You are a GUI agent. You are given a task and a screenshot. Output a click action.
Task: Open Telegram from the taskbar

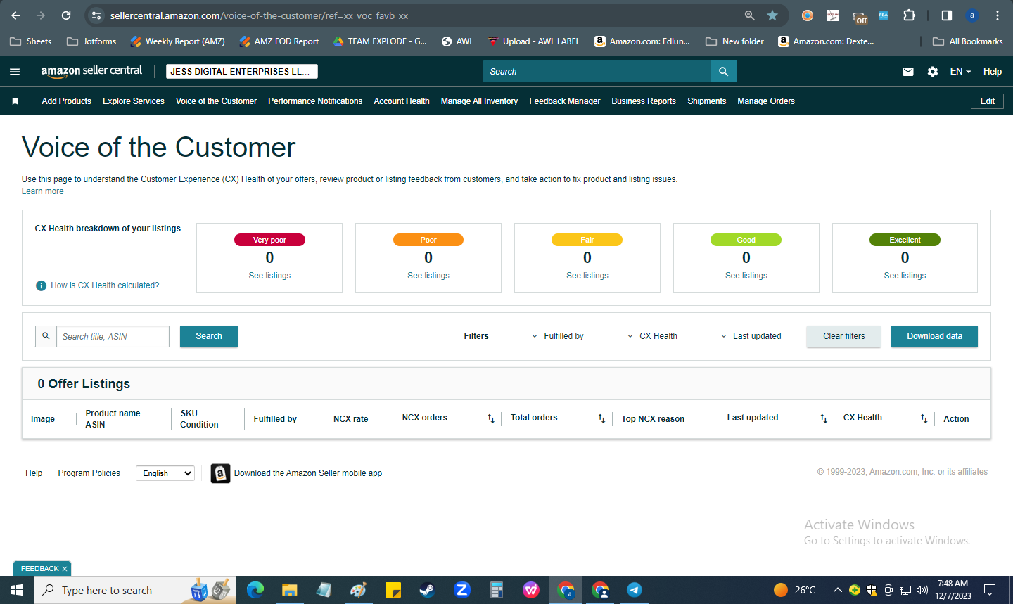[x=634, y=590]
